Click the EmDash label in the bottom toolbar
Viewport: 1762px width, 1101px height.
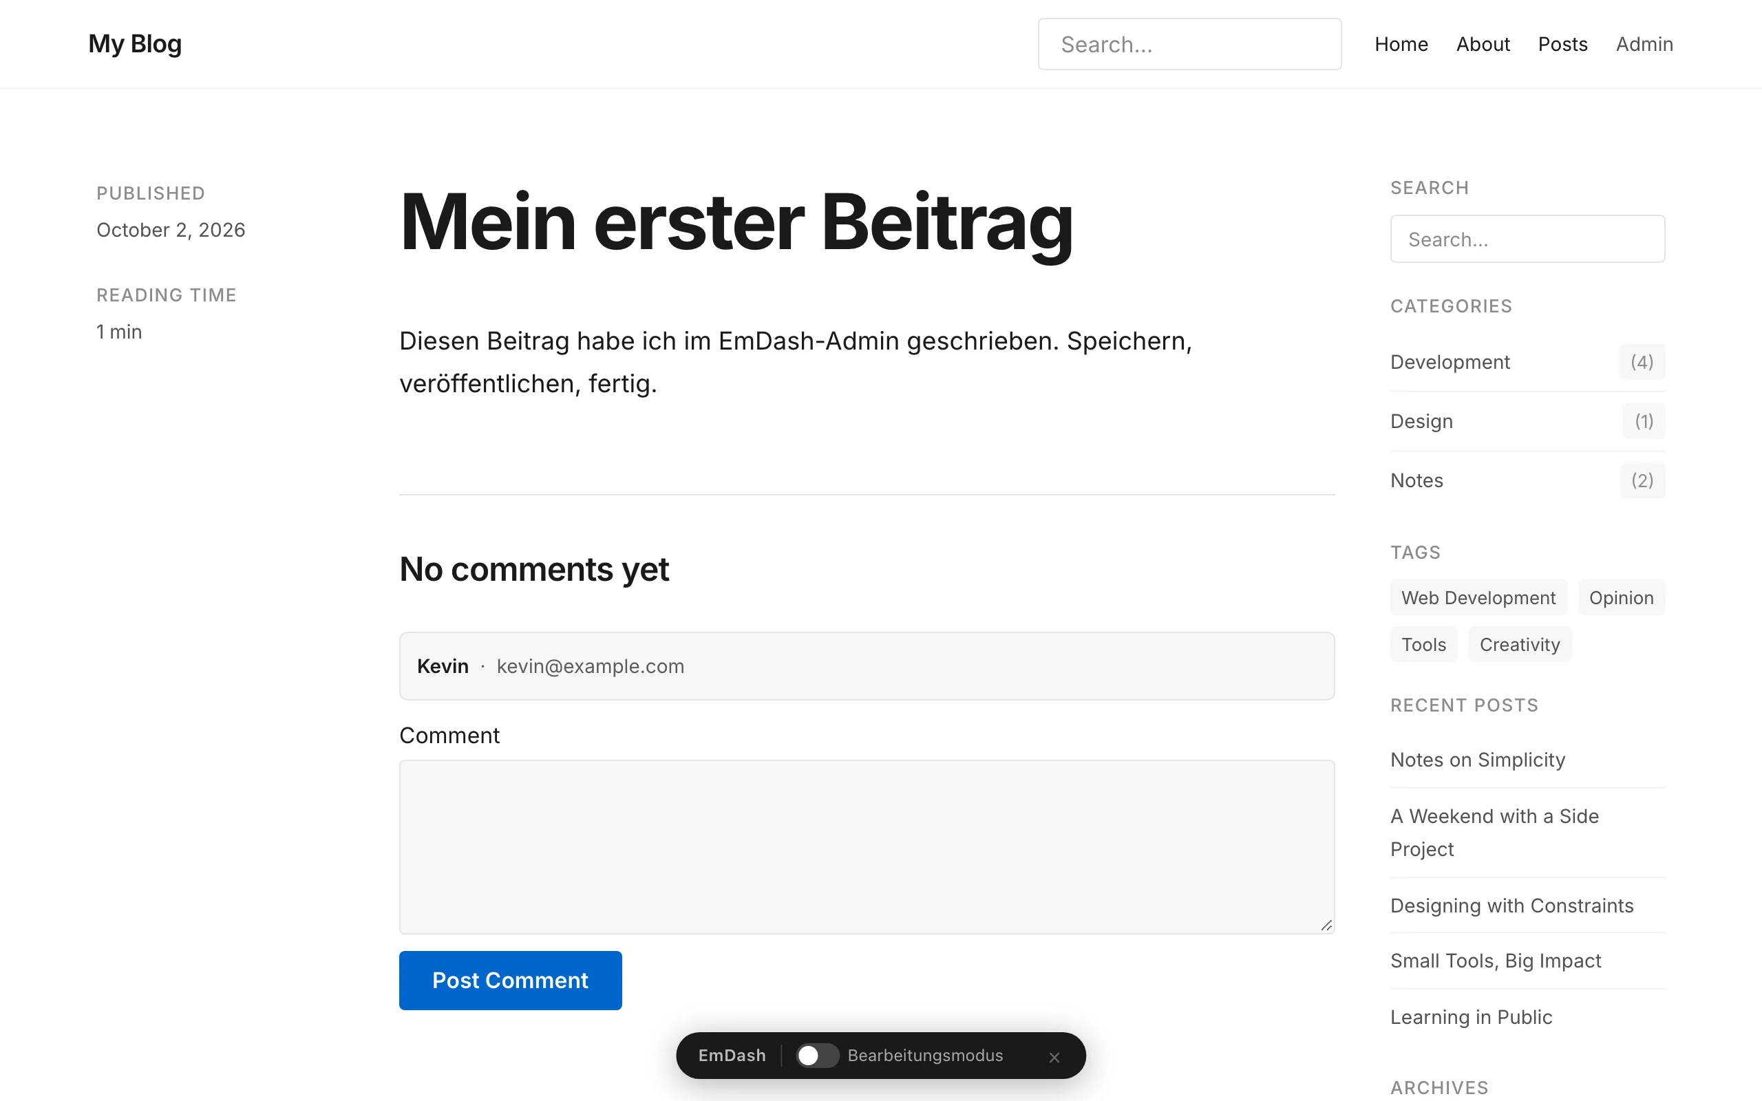click(x=732, y=1055)
